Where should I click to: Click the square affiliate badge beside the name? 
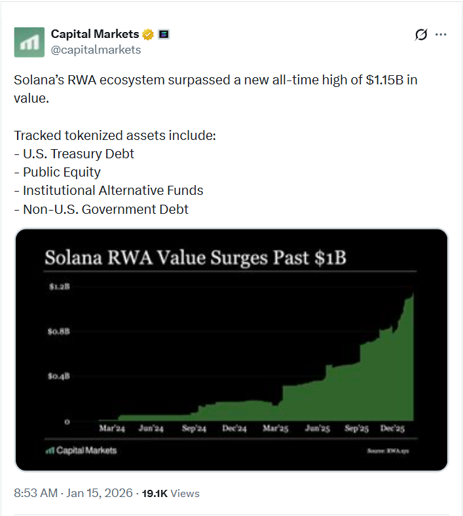tap(164, 35)
